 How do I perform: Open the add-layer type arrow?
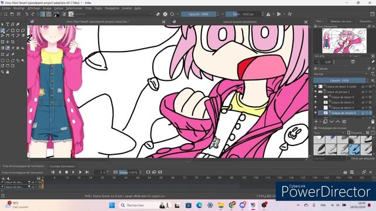pyautogui.click(x=320, y=122)
